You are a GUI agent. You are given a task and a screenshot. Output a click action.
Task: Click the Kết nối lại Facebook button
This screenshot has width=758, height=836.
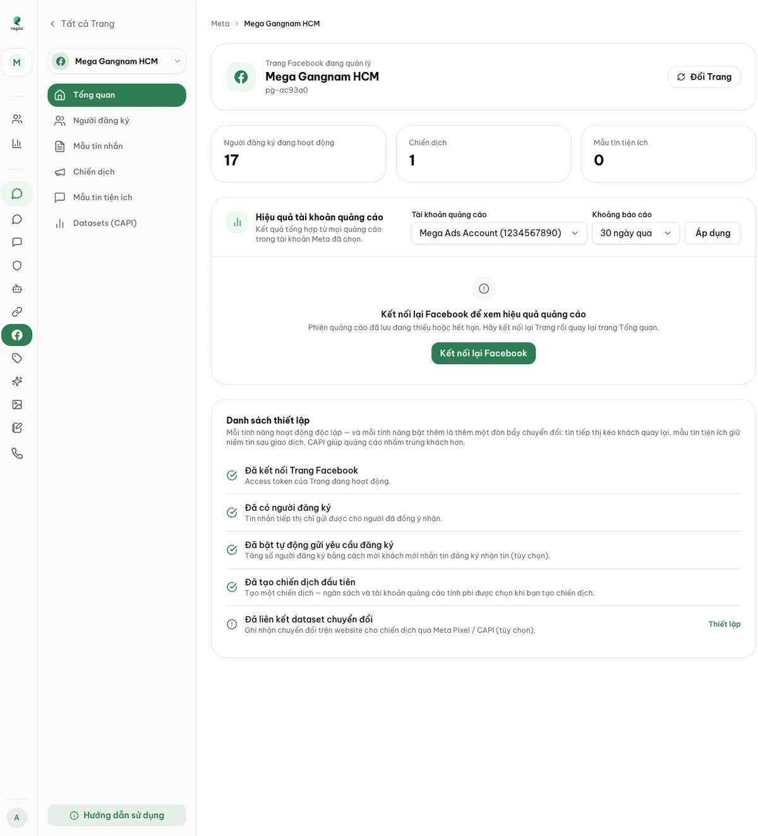[483, 354]
